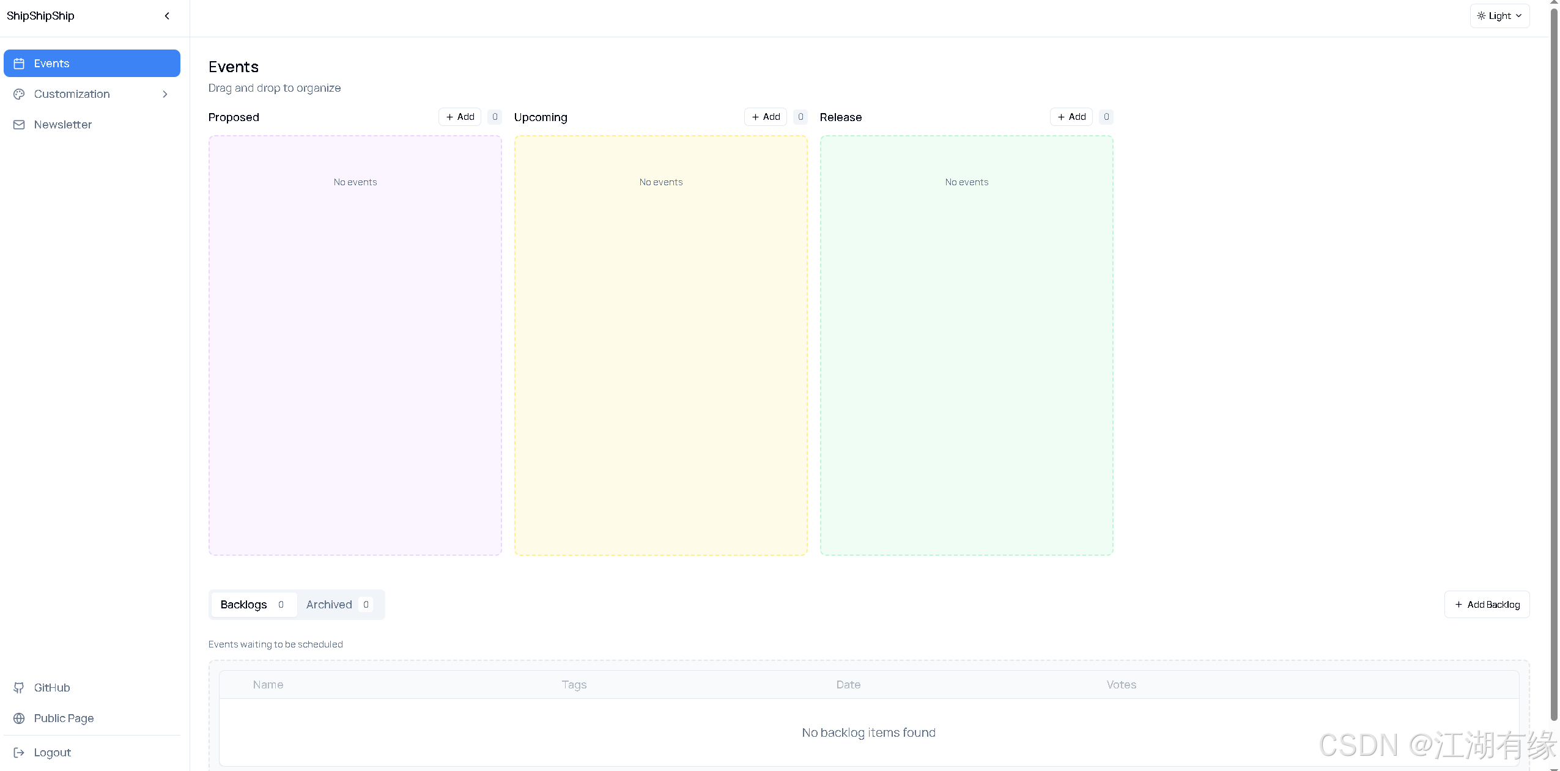Click the sun icon in theme selector

coord(1481,16)
